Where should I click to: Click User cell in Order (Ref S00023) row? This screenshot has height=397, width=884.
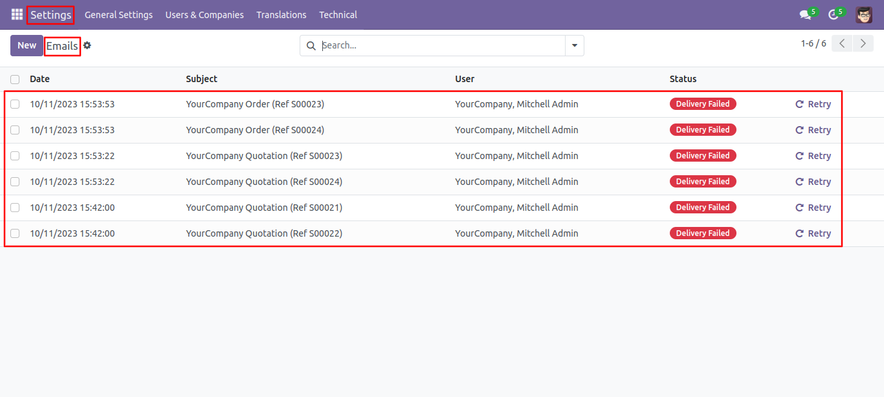tap(516, 104)
